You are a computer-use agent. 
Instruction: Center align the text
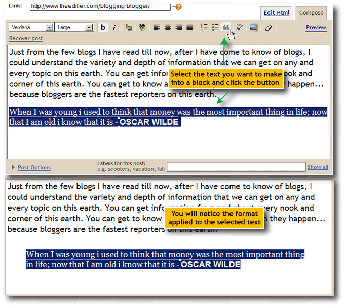(x=168, y=27)
